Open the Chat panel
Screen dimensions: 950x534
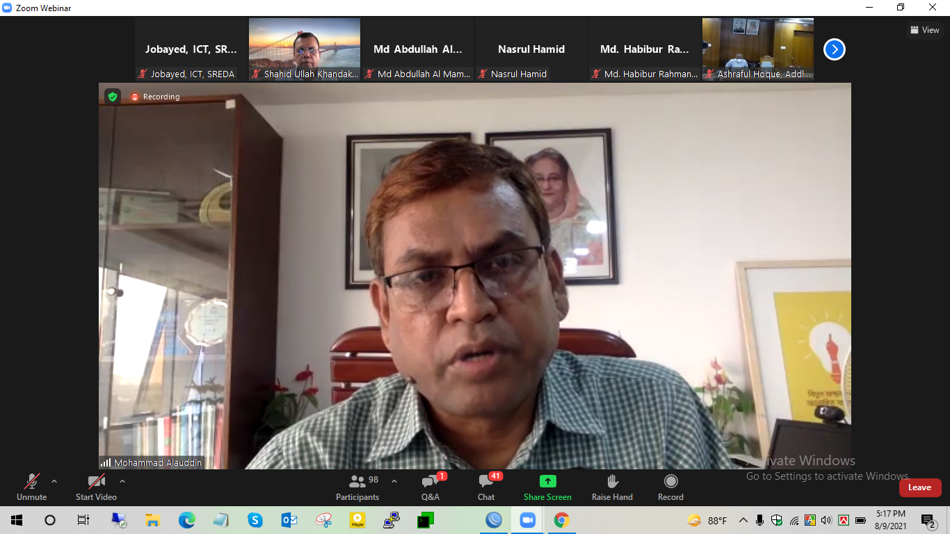[x=486, y=487]
